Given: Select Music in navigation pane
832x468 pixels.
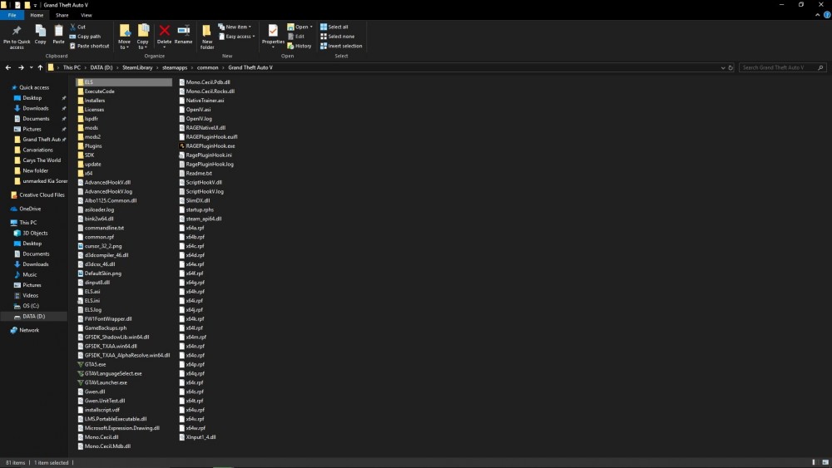Looking at the screenshot, I should tap(26, 274).
